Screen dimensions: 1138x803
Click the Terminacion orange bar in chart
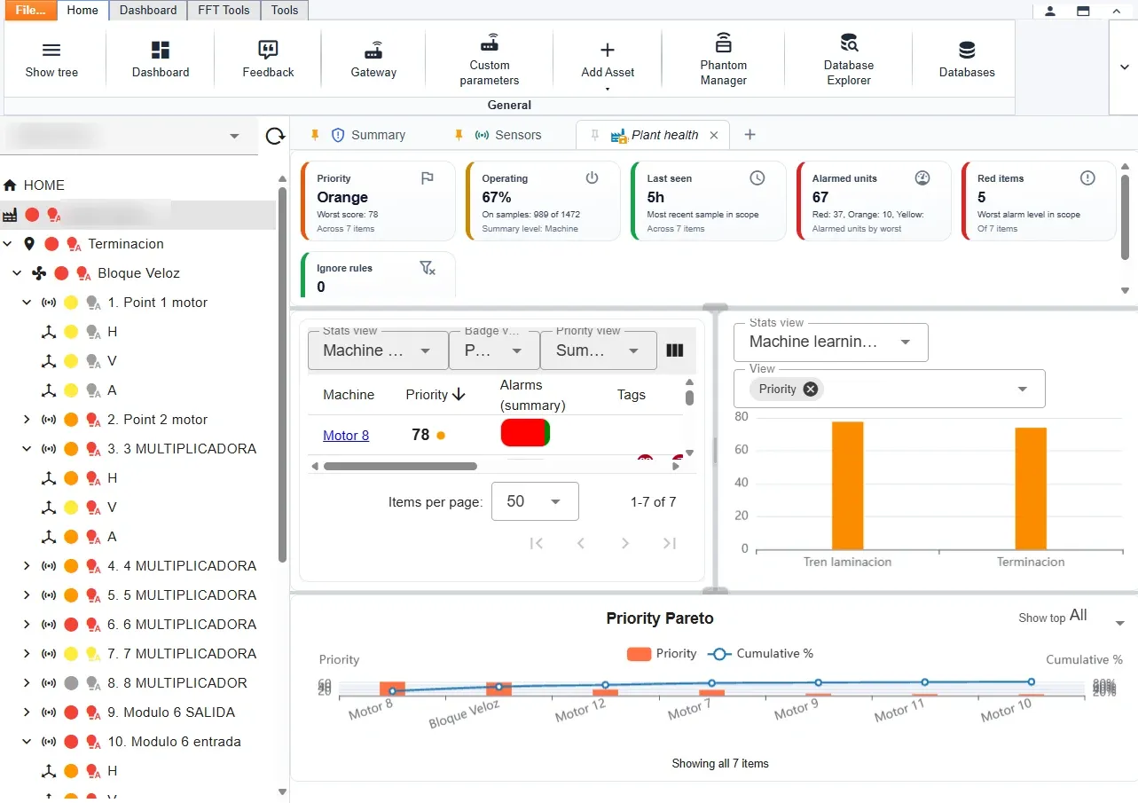point(1031,489)
